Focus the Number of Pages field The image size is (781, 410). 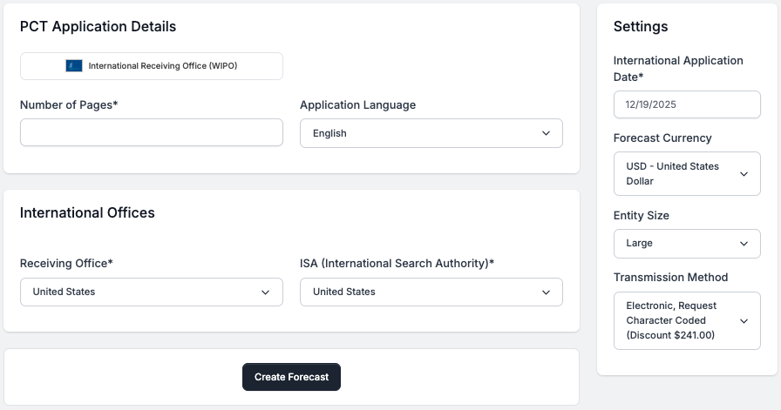(152, 132)
